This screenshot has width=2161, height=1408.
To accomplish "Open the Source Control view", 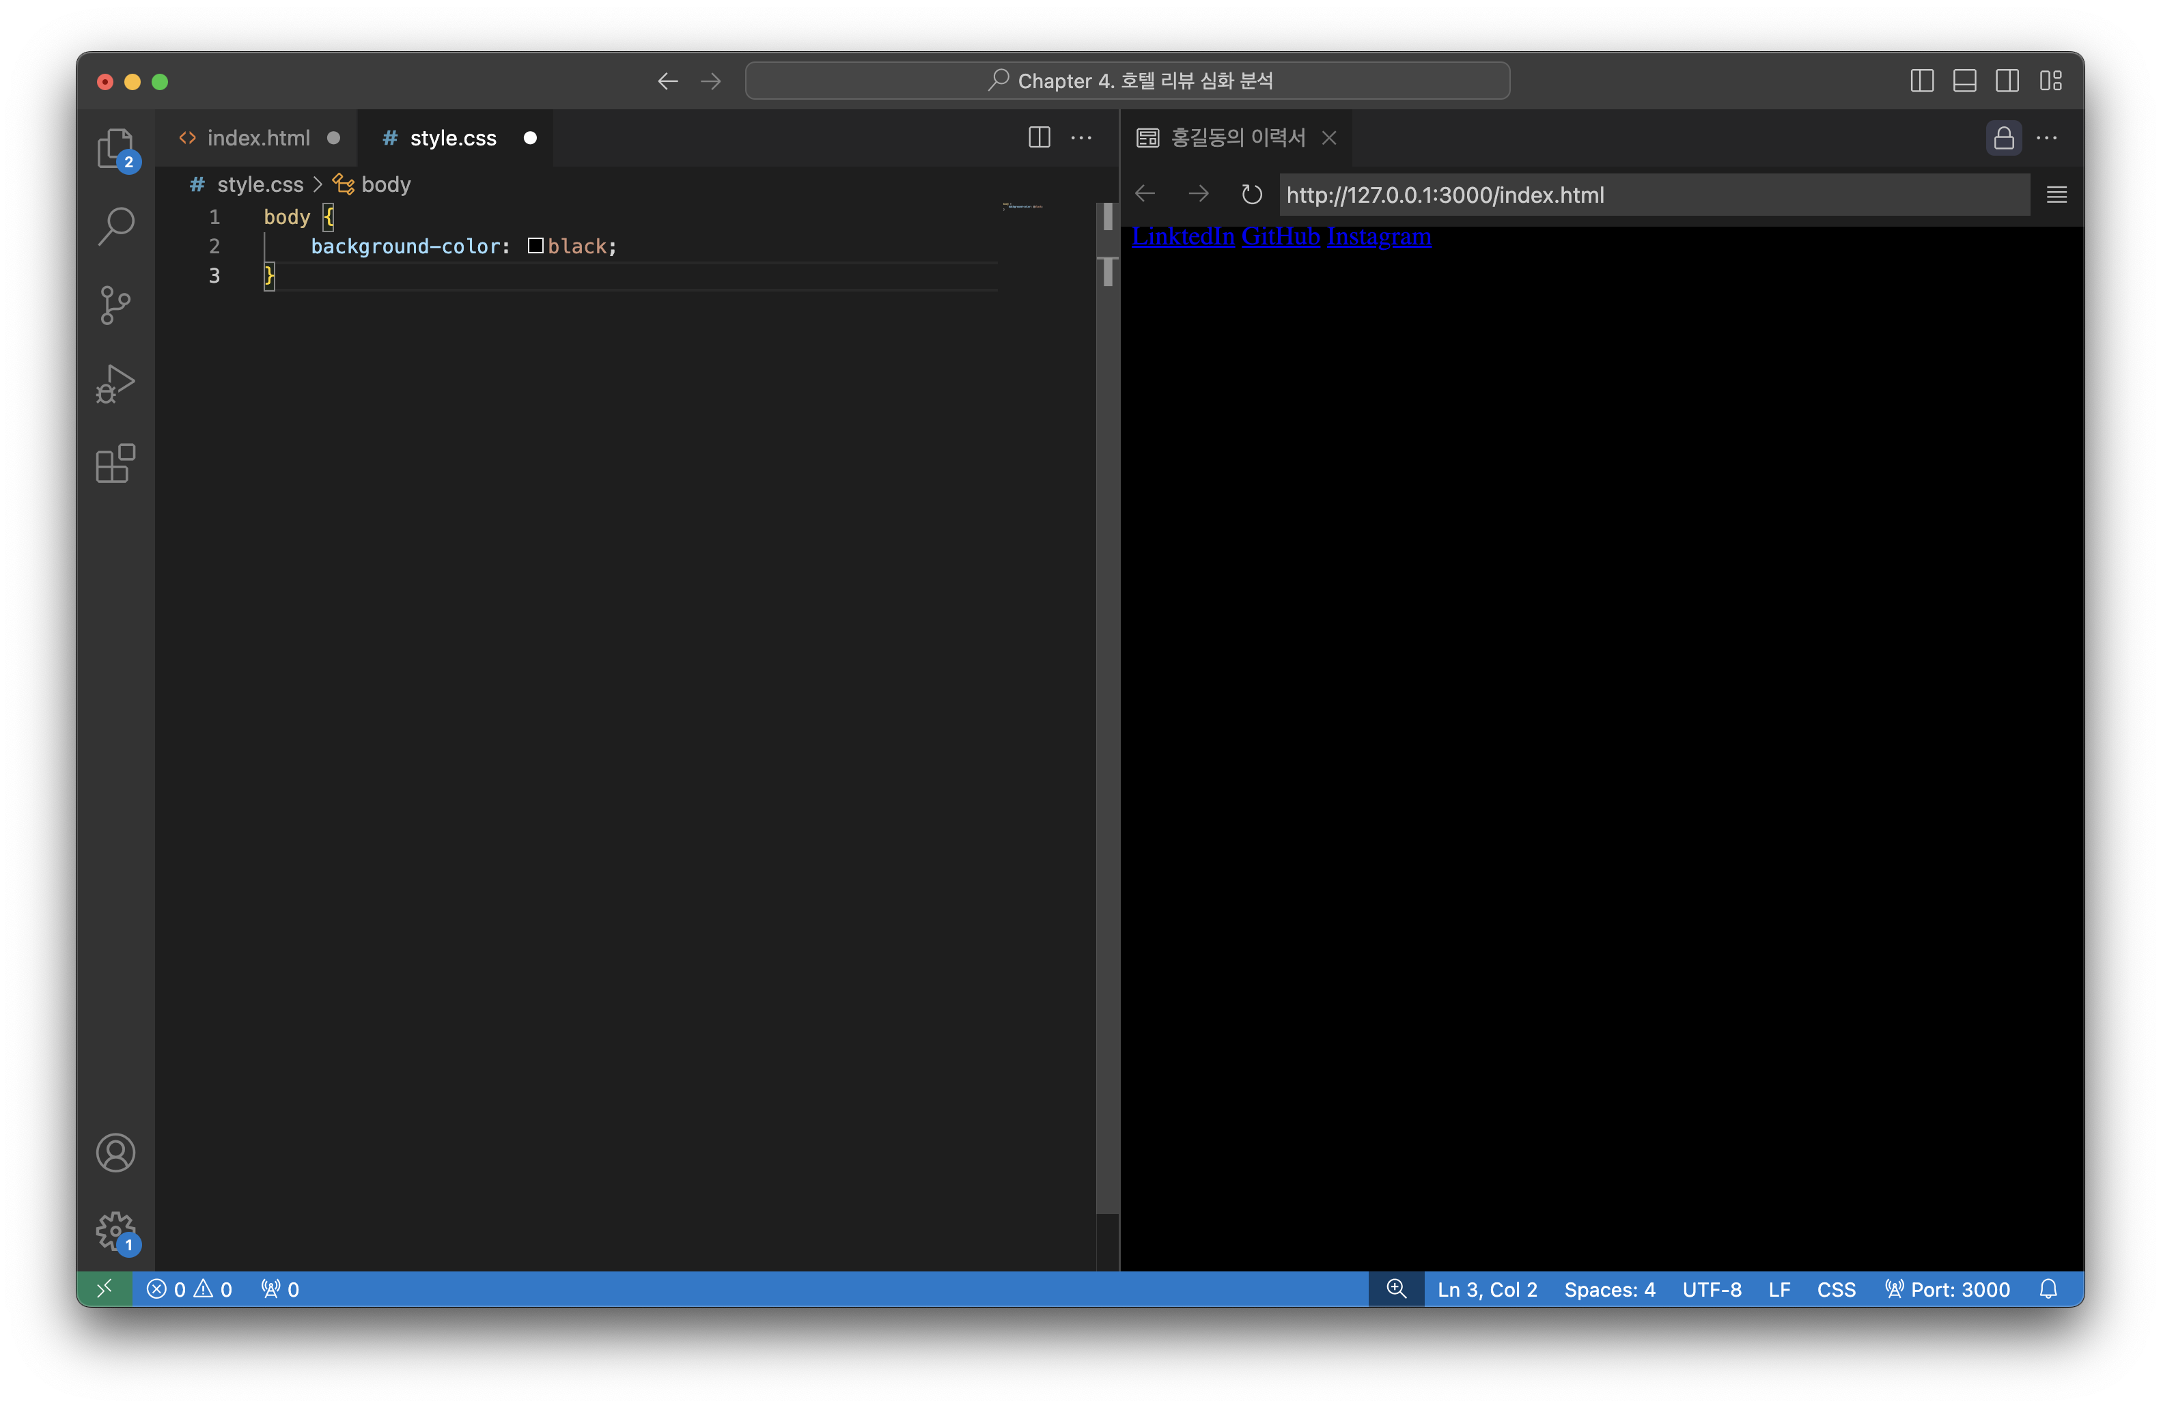I will tap(115, 305).
